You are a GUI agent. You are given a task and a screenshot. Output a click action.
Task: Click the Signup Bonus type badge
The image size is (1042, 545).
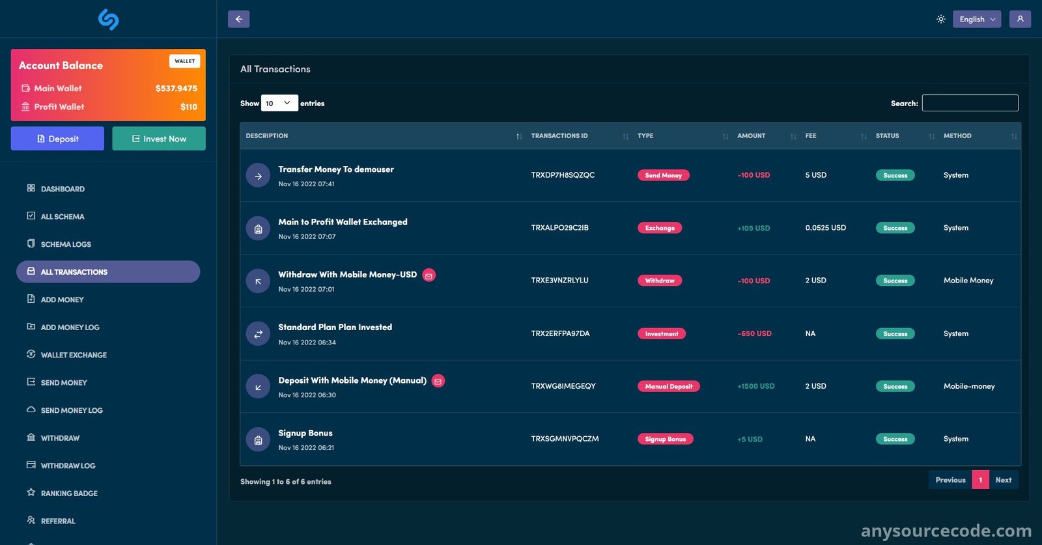pyautogui.click(x=666, y=439)
